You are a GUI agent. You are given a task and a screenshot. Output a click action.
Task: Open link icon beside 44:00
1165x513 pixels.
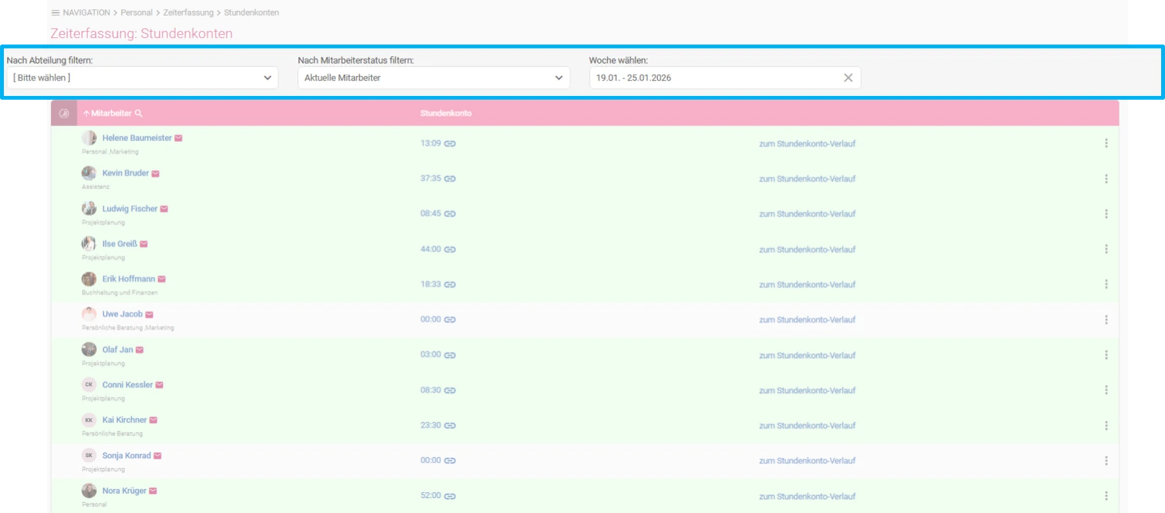[x=450, y=250]
